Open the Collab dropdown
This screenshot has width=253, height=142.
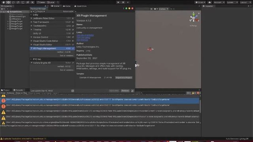200,2
